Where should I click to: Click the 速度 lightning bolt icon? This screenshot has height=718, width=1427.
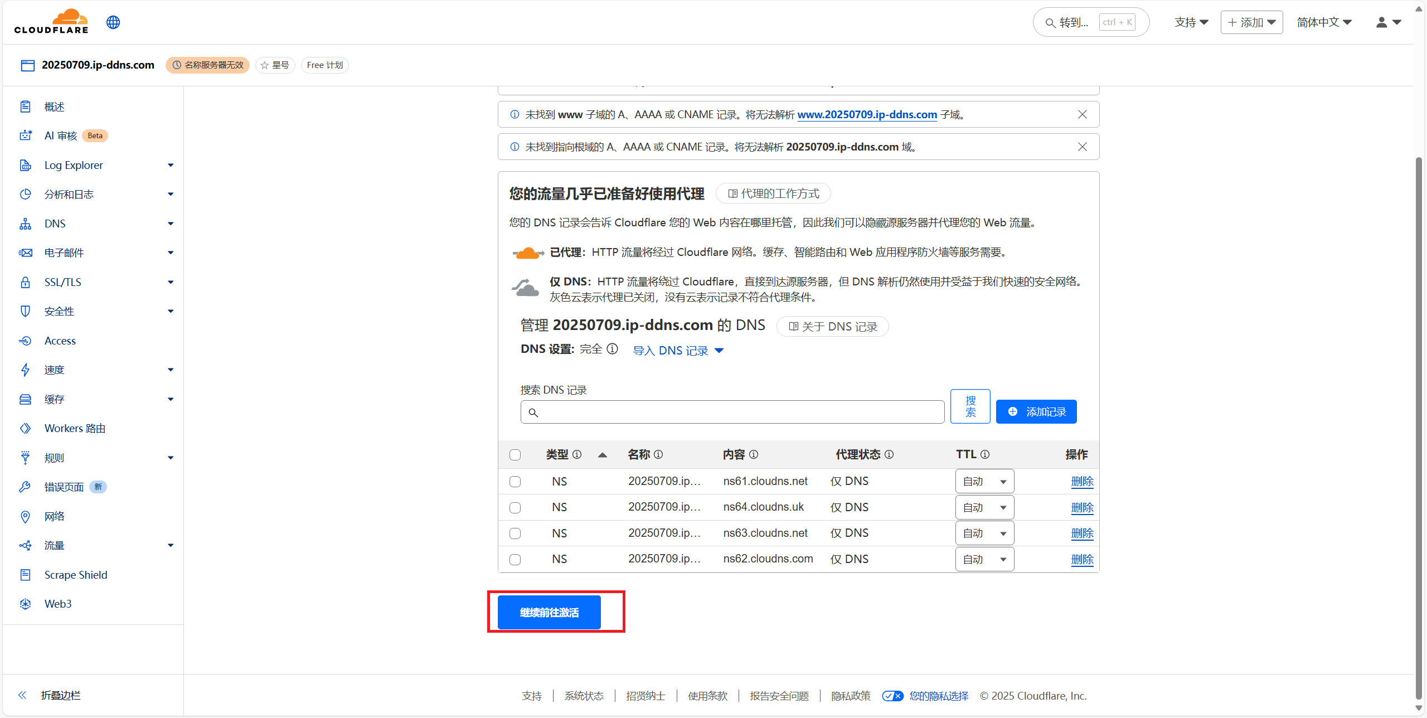point(25,370)
